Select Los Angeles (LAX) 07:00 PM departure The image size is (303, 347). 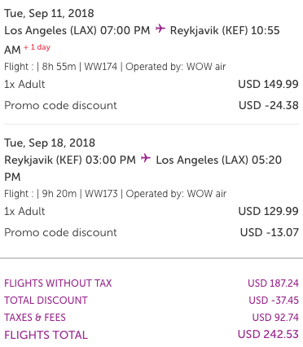click(77, 30)
